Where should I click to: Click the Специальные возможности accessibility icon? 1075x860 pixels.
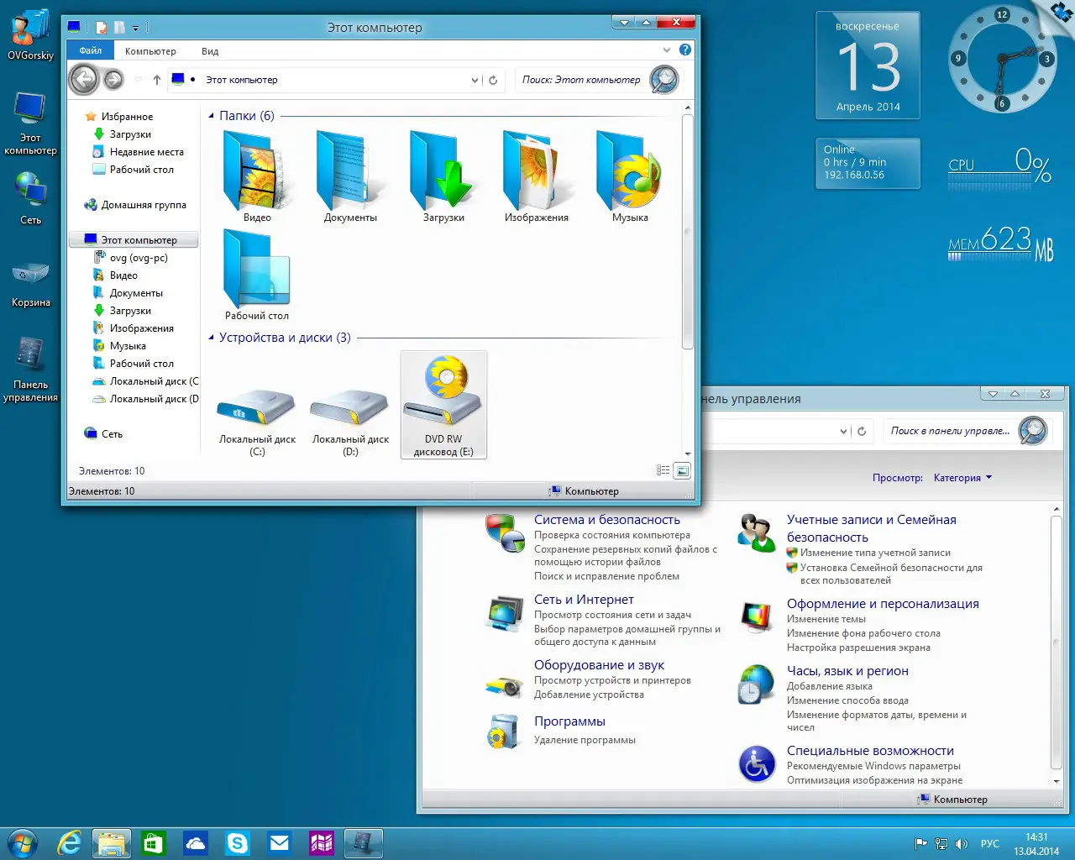(x=757, y=764)
